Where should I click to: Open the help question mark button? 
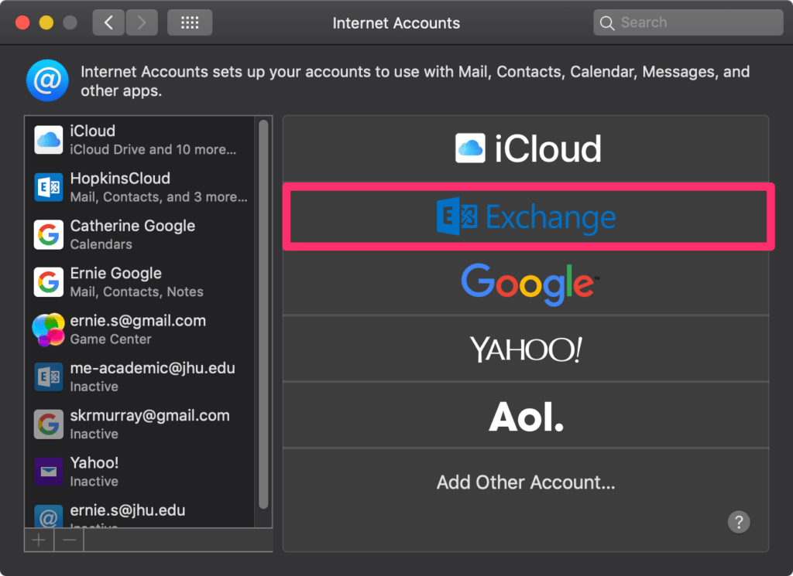(x=739, y=521)
